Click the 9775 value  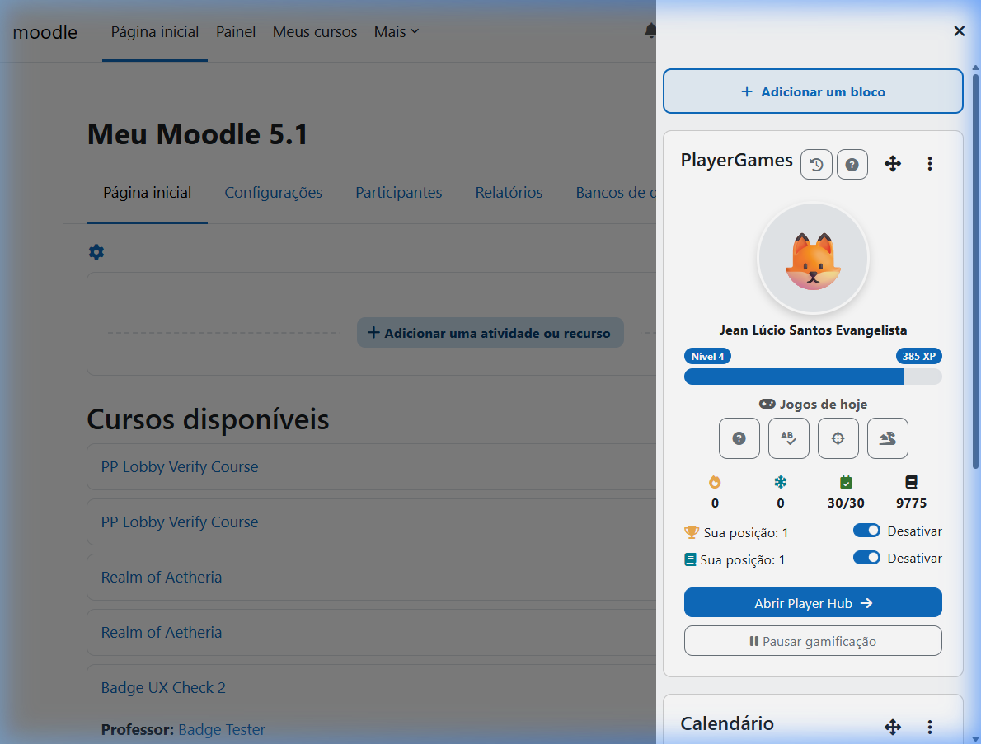coord(911,503)
